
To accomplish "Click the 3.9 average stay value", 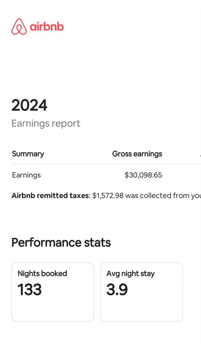I will tap(117, 290).
